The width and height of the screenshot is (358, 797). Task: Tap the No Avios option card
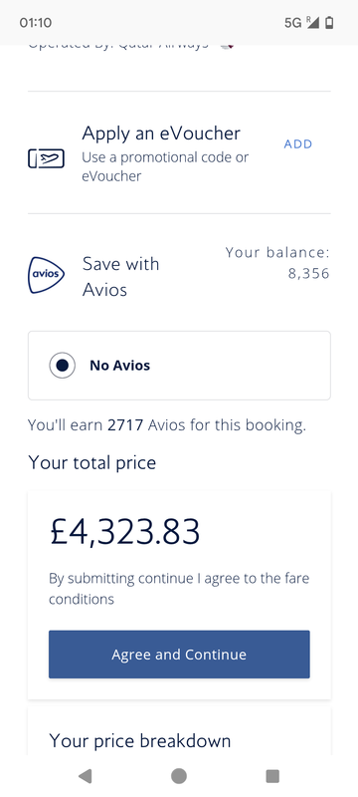(x=179, y=366)
